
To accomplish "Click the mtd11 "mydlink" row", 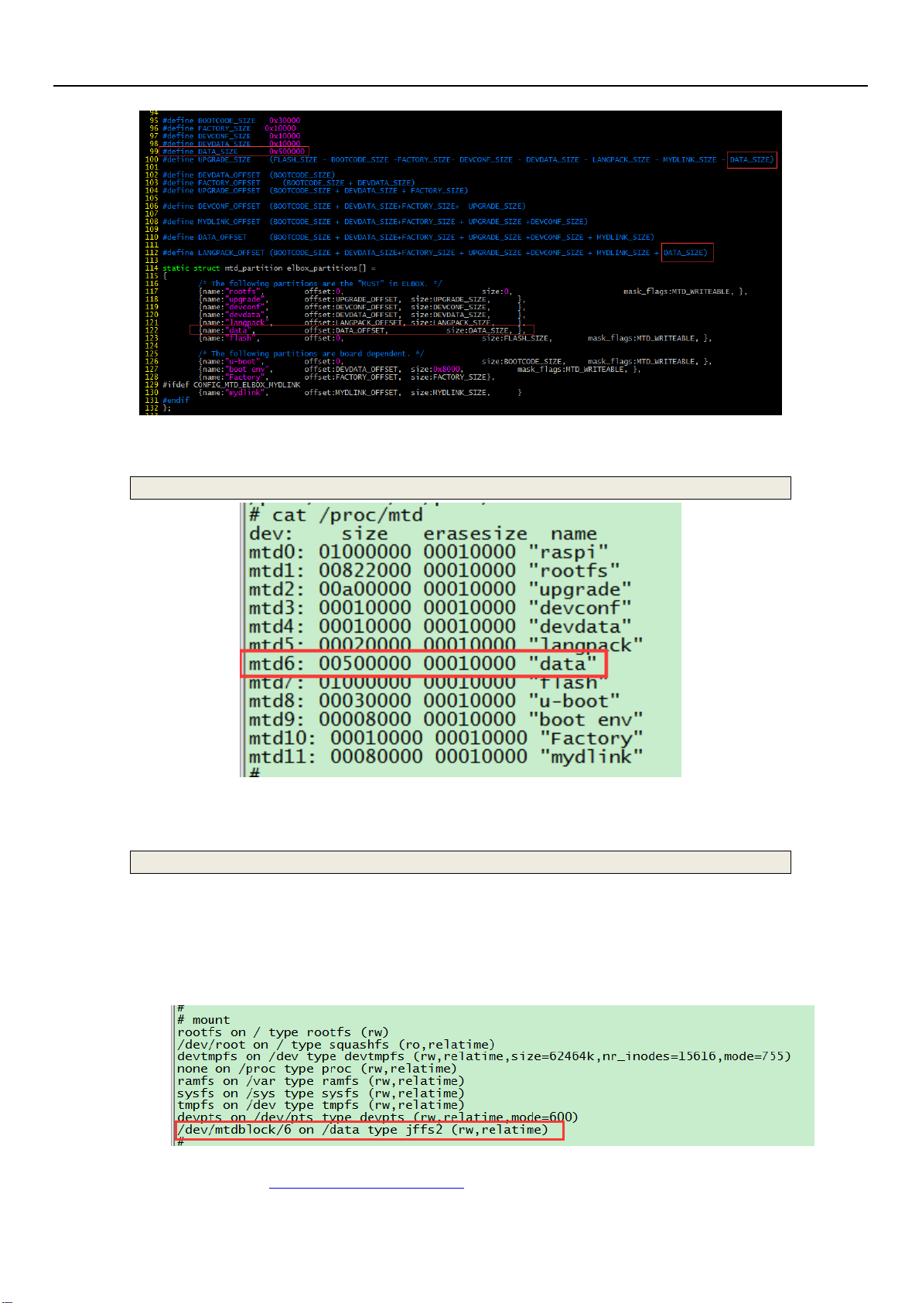I will click(446, 757).
